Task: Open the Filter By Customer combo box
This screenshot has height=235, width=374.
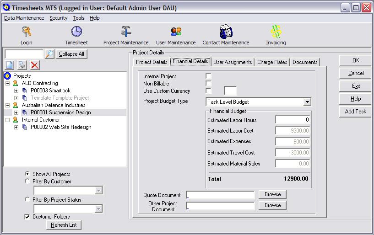Action: [x=68, y=191]
